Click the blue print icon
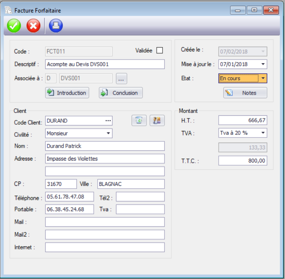 pyautogui.click(x=56, y=26)
